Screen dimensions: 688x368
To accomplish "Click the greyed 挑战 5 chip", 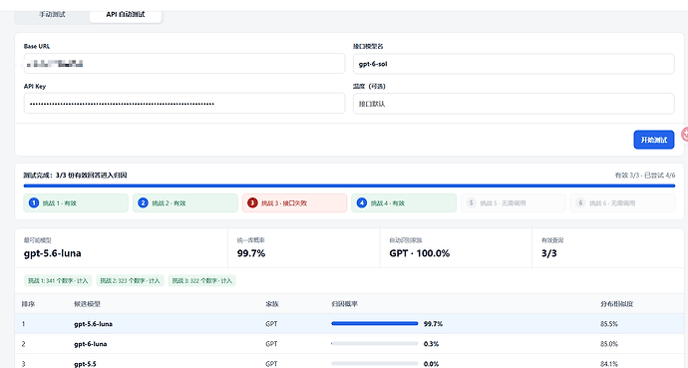I will pyautogui.click(x=513, y=203).
